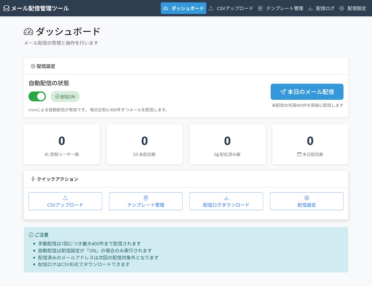Click the CSVアップロード quick action button

[65, 201]
